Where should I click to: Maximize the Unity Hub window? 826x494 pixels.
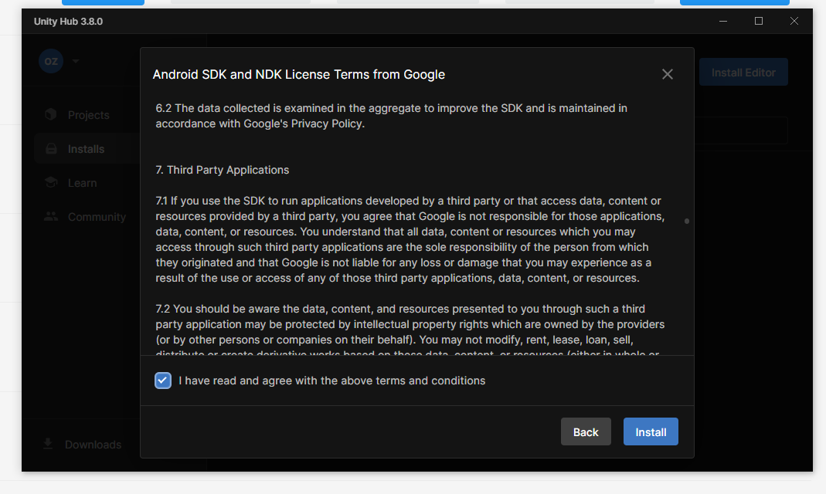click(x=759, y=21)
